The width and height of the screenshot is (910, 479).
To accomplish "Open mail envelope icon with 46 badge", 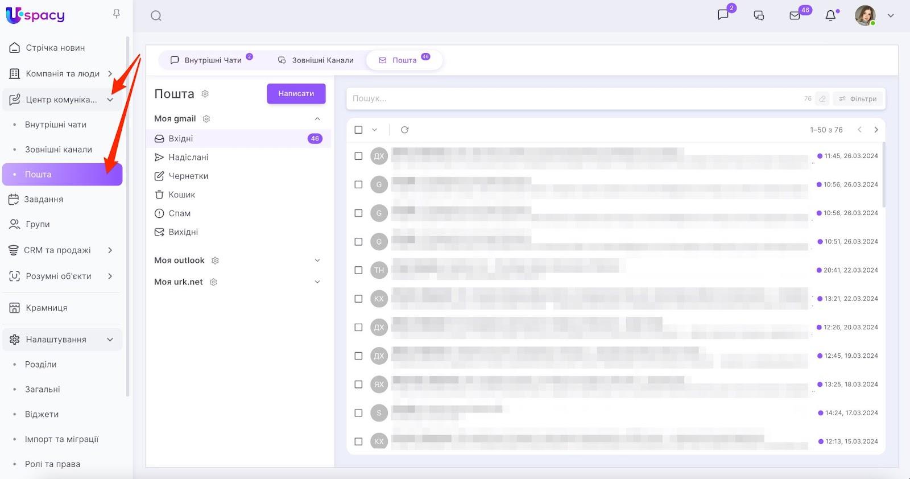I will click(x=795, y=15).
